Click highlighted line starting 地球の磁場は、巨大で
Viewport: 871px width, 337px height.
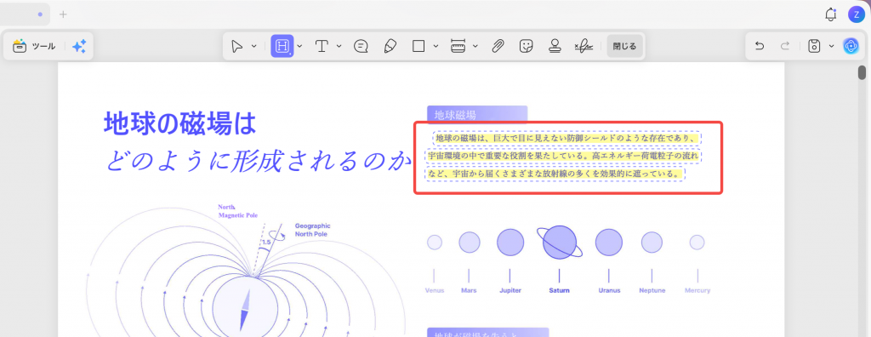coord(566,138)
